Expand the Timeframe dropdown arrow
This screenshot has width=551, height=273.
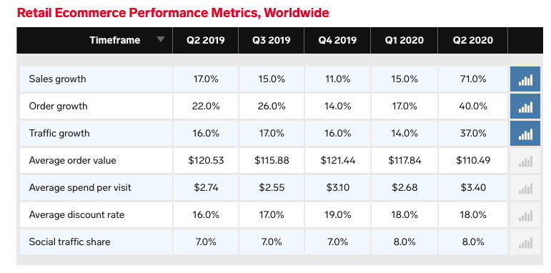coord(161,39)
